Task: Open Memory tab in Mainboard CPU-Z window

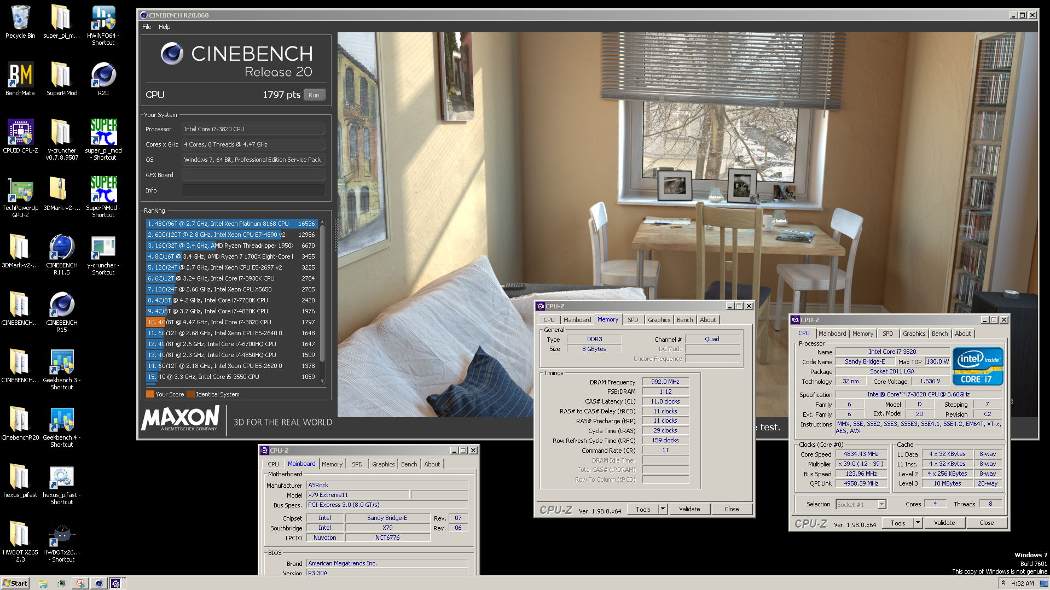Action: 332,464
